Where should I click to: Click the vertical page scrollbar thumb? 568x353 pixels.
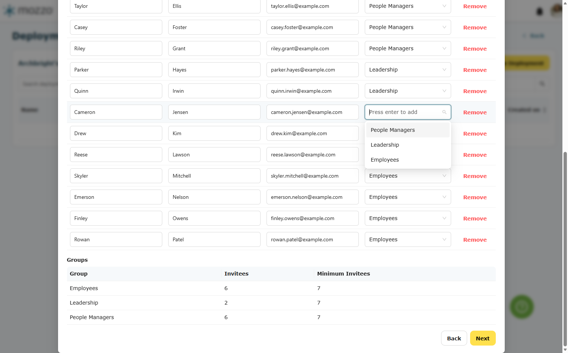tap(565, 249)
